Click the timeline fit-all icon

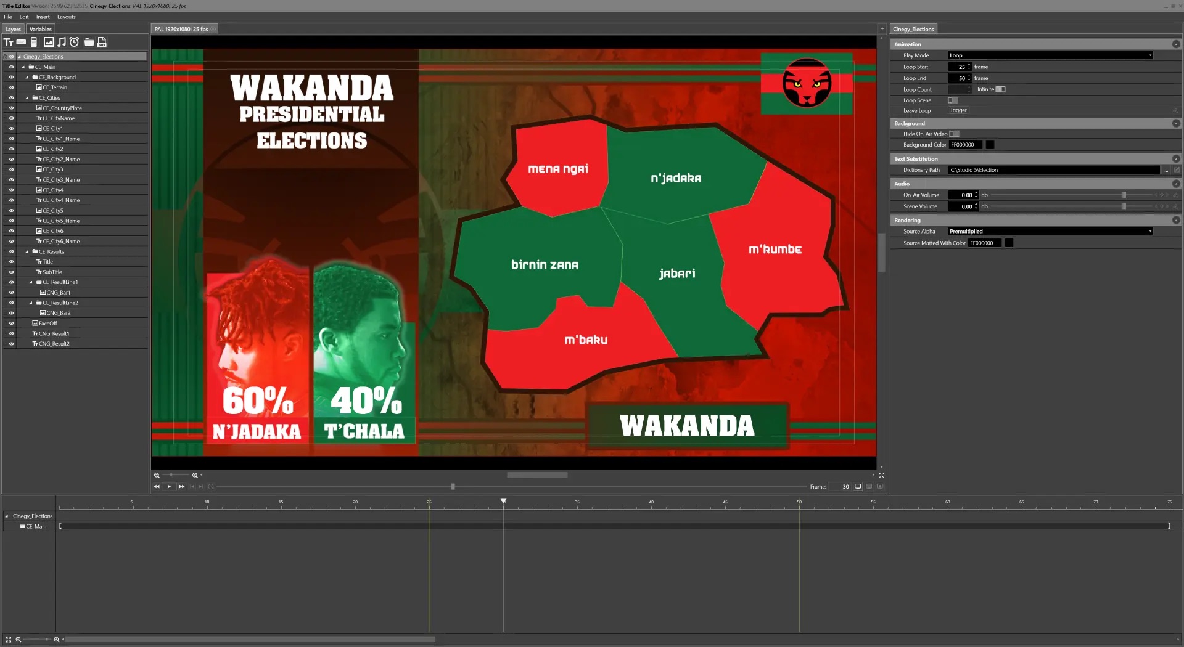point(9,640)
